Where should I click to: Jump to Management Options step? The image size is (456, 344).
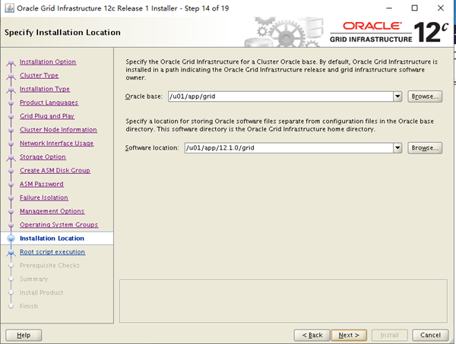(52, 211)
